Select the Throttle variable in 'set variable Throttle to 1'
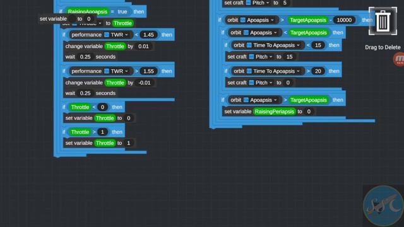Viewport: 404px width, 227px height. tap(105, 143)
